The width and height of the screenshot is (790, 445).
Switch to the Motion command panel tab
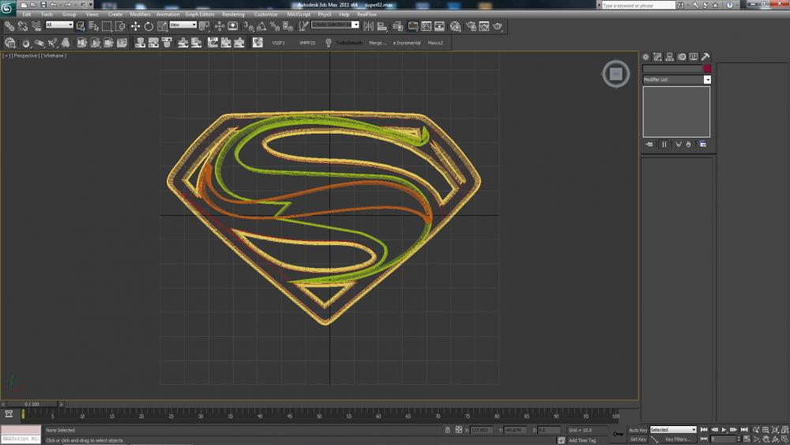tap(682, 57)
